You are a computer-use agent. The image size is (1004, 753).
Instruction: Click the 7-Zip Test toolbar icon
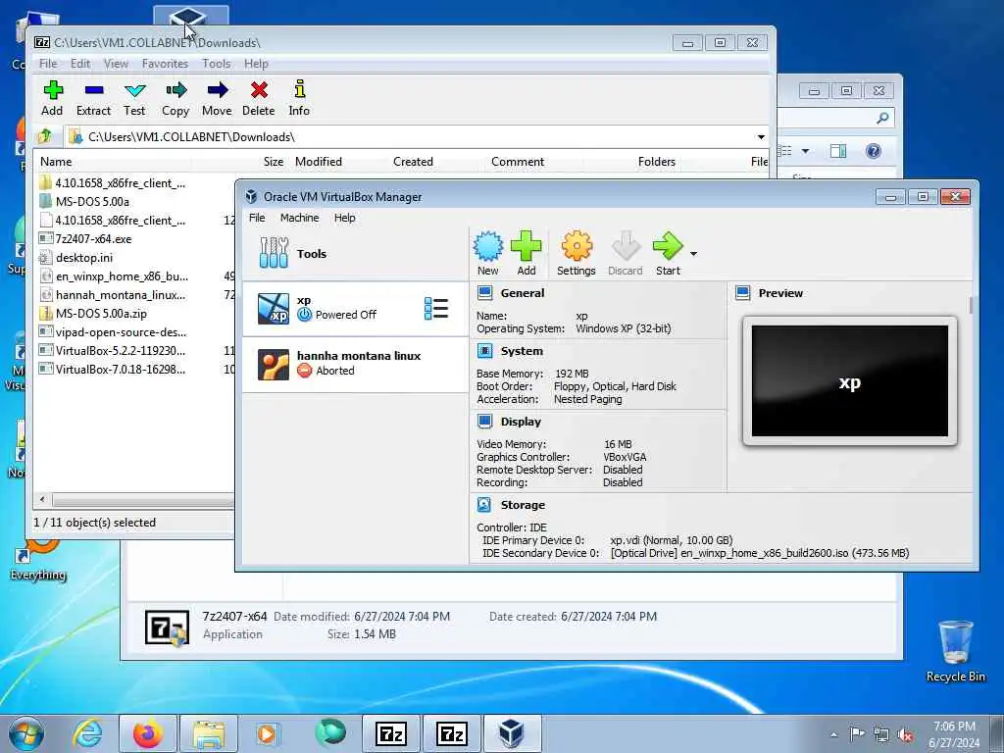point(134,97)
